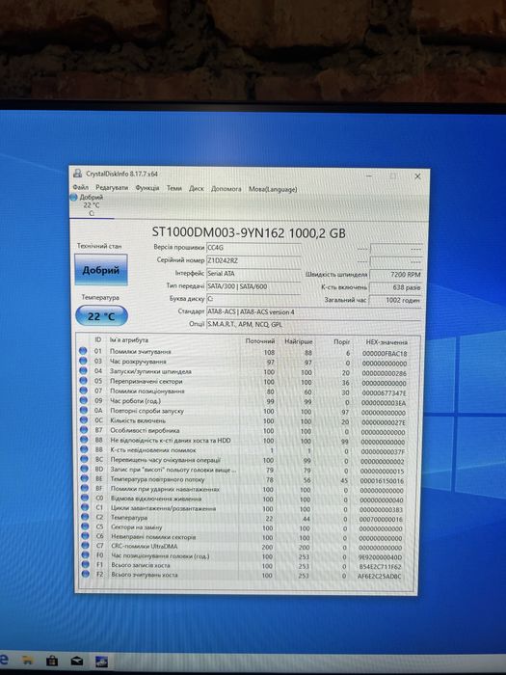
Task: Click the К-сть невідновлених помилок row
Action: pyautogui.click(x=244, y=450)
